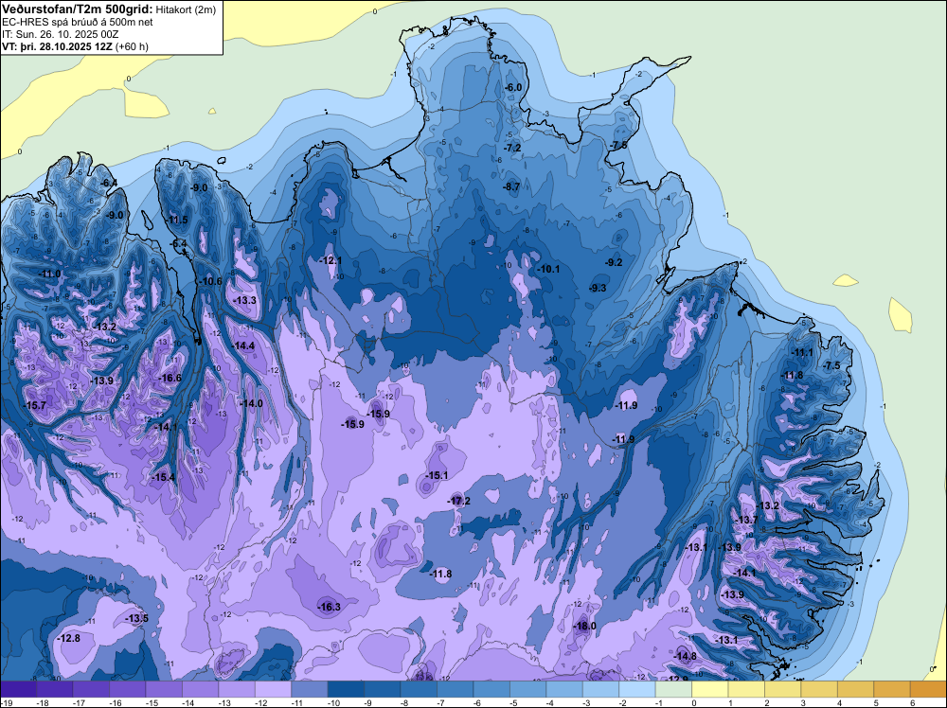Click the -15.7 temperature label

coord(34,405)
